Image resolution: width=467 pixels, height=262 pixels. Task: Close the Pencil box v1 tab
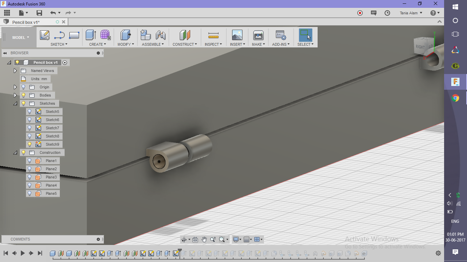coord(64,22)
